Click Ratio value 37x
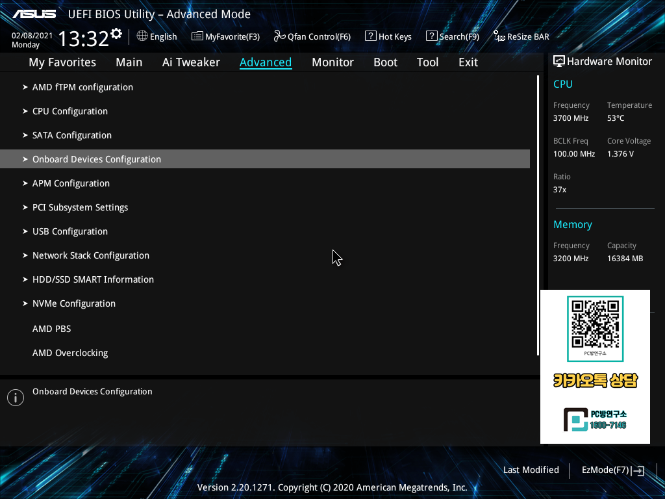This screenshot has height=499, width=665. pos(560,190)
